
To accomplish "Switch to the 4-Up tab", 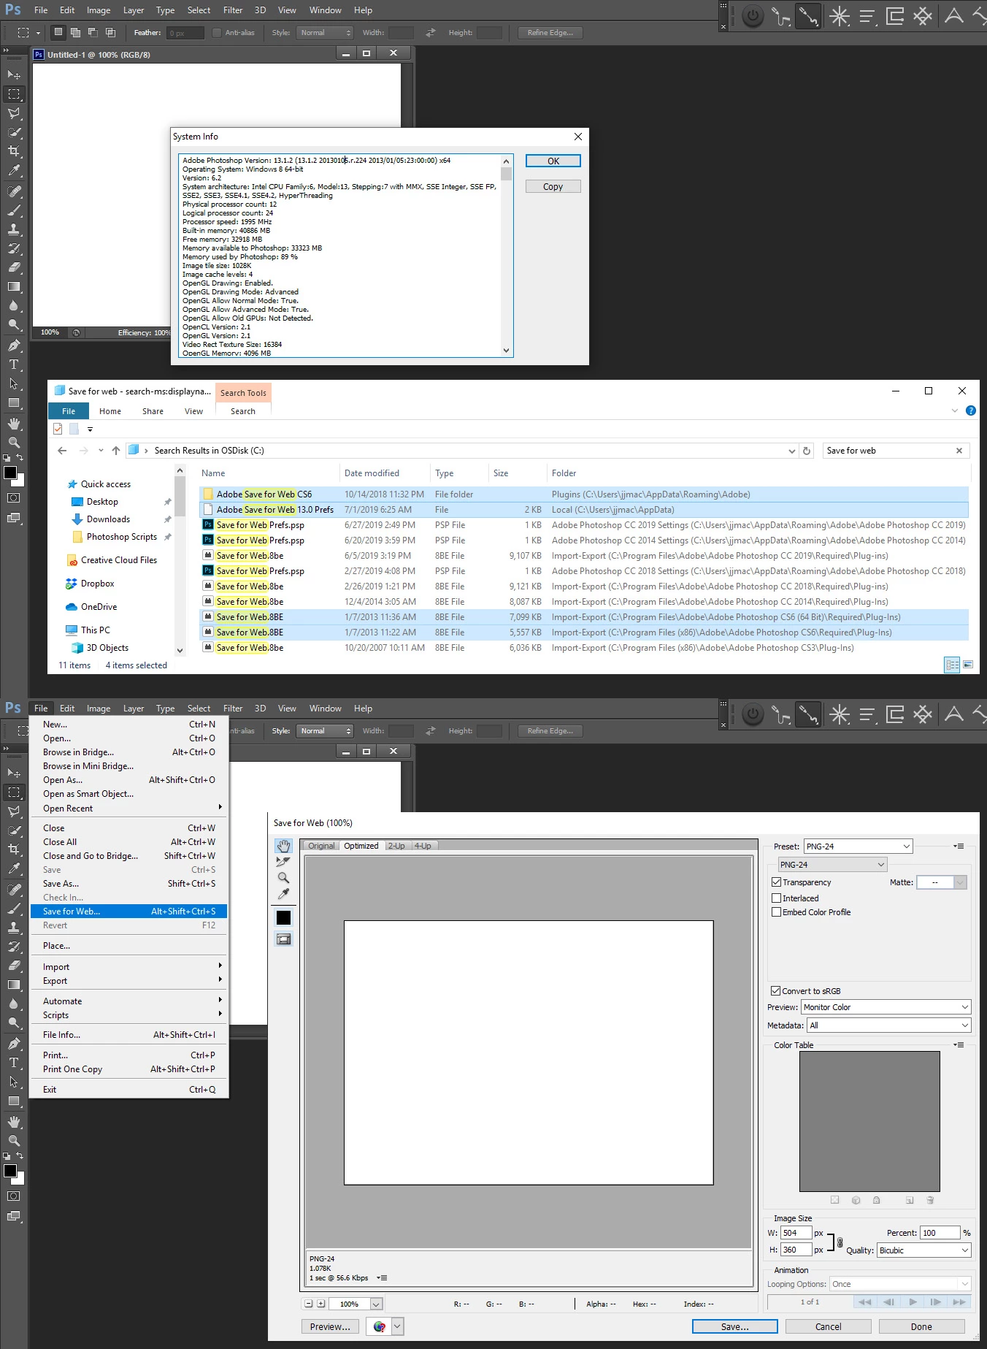I will coord(423,846).
